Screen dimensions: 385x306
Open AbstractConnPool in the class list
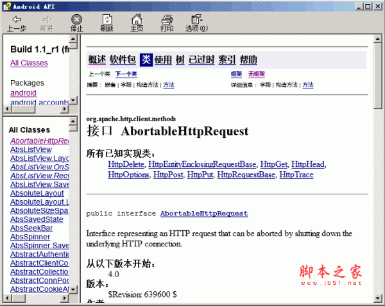[40, 280]
